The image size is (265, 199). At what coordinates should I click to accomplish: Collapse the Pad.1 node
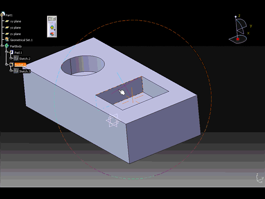[7, 52]
